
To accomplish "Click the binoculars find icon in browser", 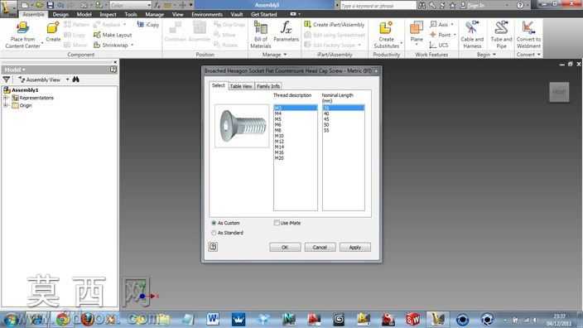I will point(76,80).
